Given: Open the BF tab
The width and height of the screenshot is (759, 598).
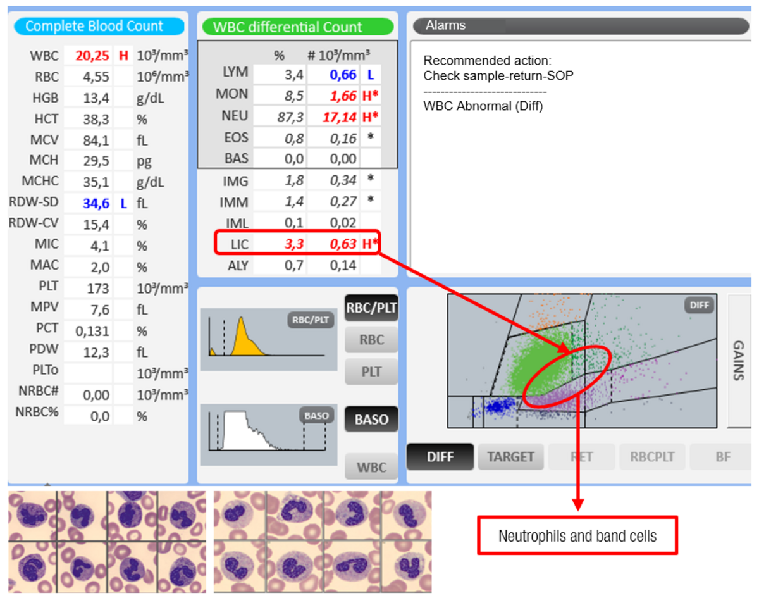Looking at the screenshot, I should pyautogui.click(x=723, y=456).
